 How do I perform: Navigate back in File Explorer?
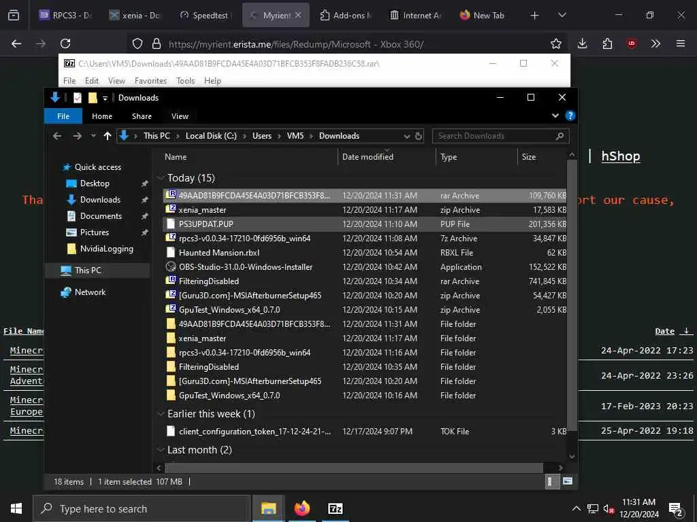pyautogui.click(x=57, y=136)
